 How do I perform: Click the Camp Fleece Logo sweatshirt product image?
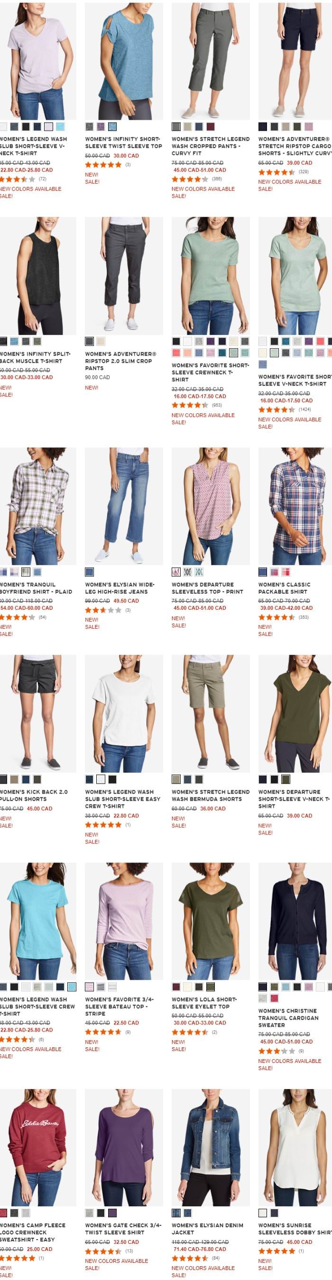pyautogui.click(x=38, y=1147)
